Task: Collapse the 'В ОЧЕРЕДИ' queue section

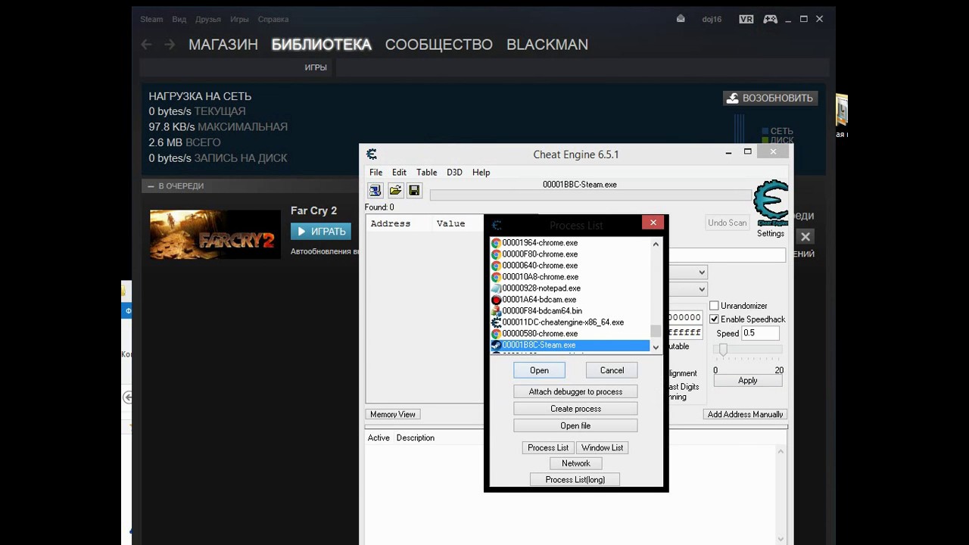Action: (x=151, y=186)
